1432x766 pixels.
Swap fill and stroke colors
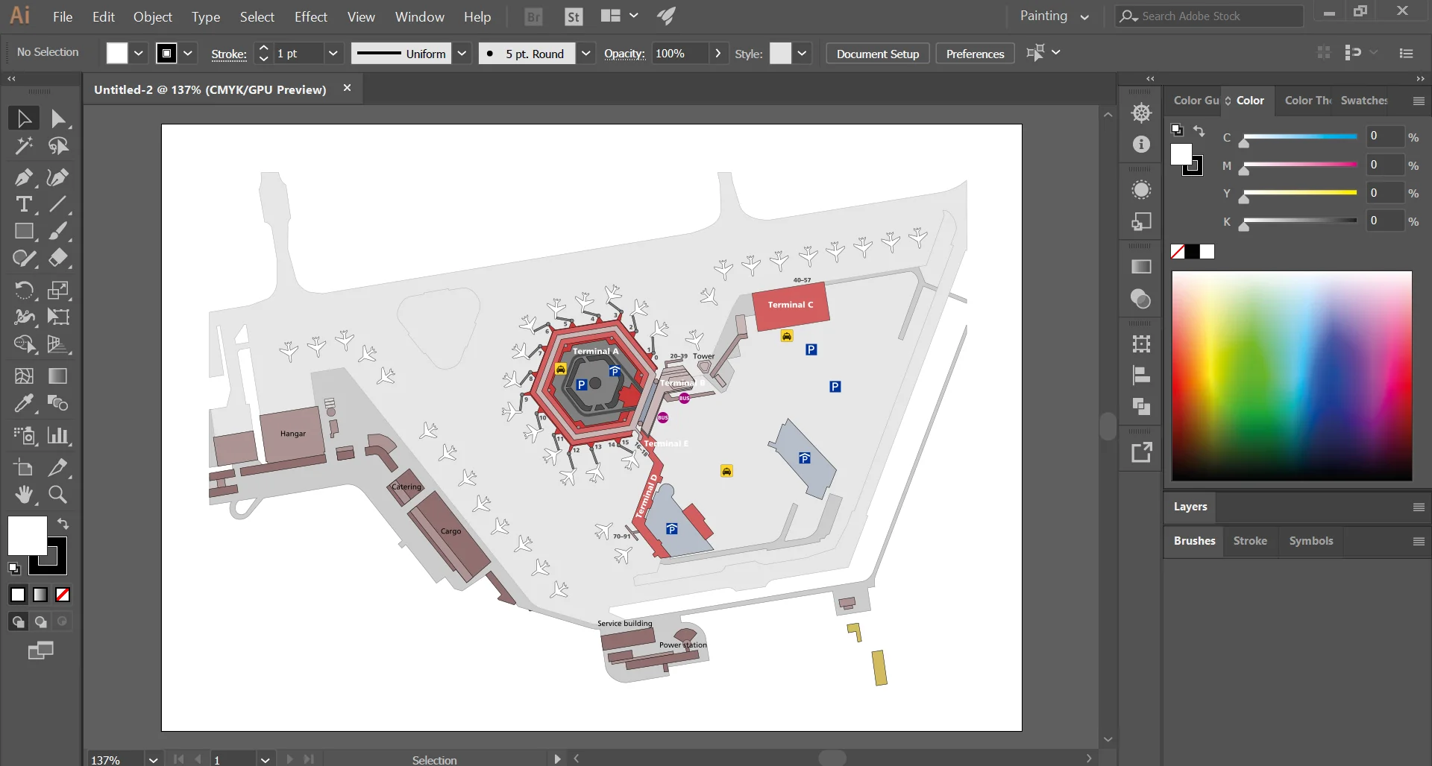(x=63, y=524)
